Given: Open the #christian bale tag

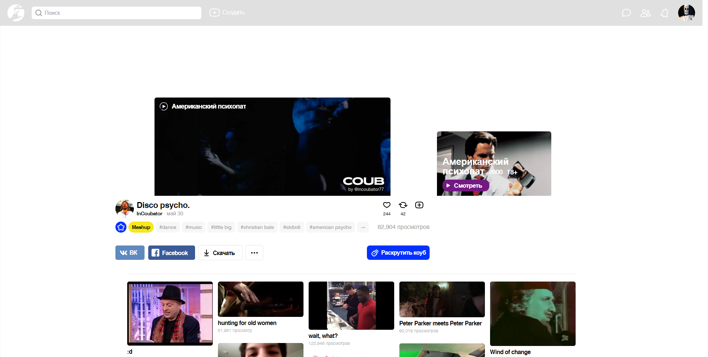Looking at the screenshot, I should tap(257, 227).
